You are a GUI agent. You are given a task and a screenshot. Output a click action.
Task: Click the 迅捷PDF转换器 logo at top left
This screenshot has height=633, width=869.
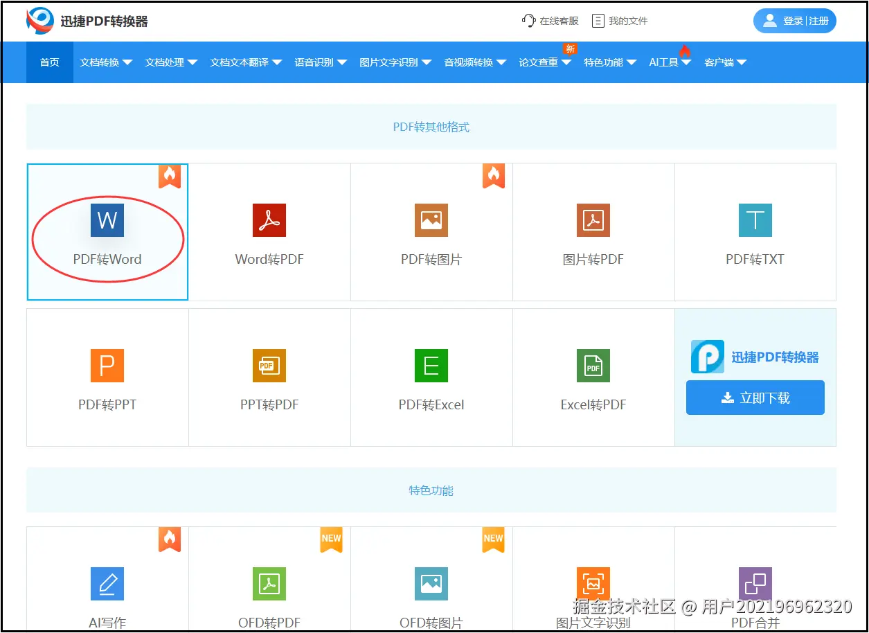click(87, 21)
